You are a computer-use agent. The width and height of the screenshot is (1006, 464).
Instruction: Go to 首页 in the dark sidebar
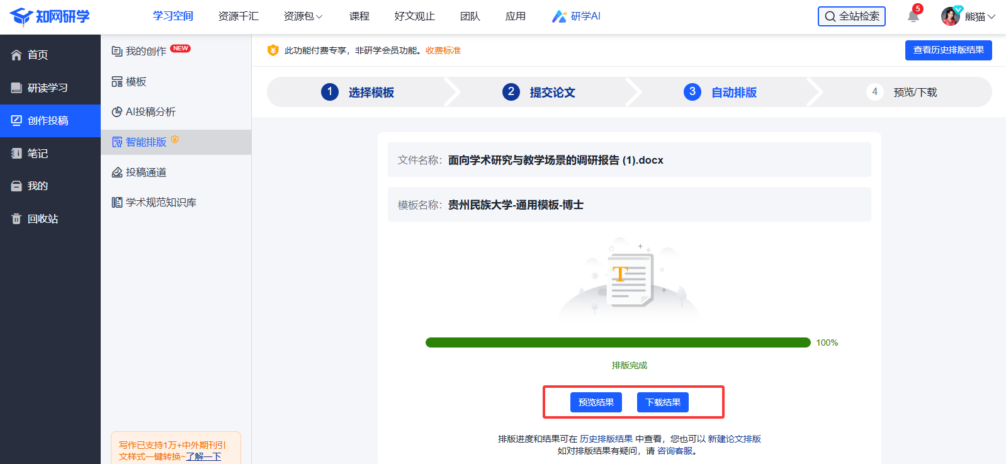(x=38, y=55)
